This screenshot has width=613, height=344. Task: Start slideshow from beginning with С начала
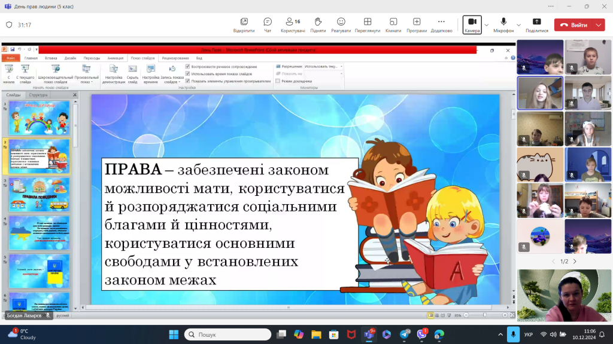pos(8,73)
